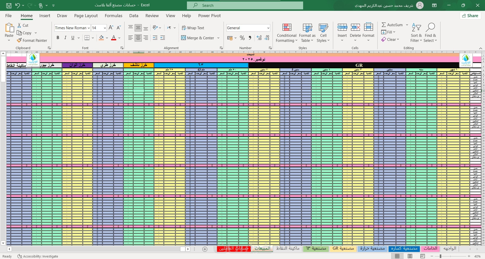The image size is (485, 259).
Task: Click the Borders icon
Action: [x=87, y=38]
